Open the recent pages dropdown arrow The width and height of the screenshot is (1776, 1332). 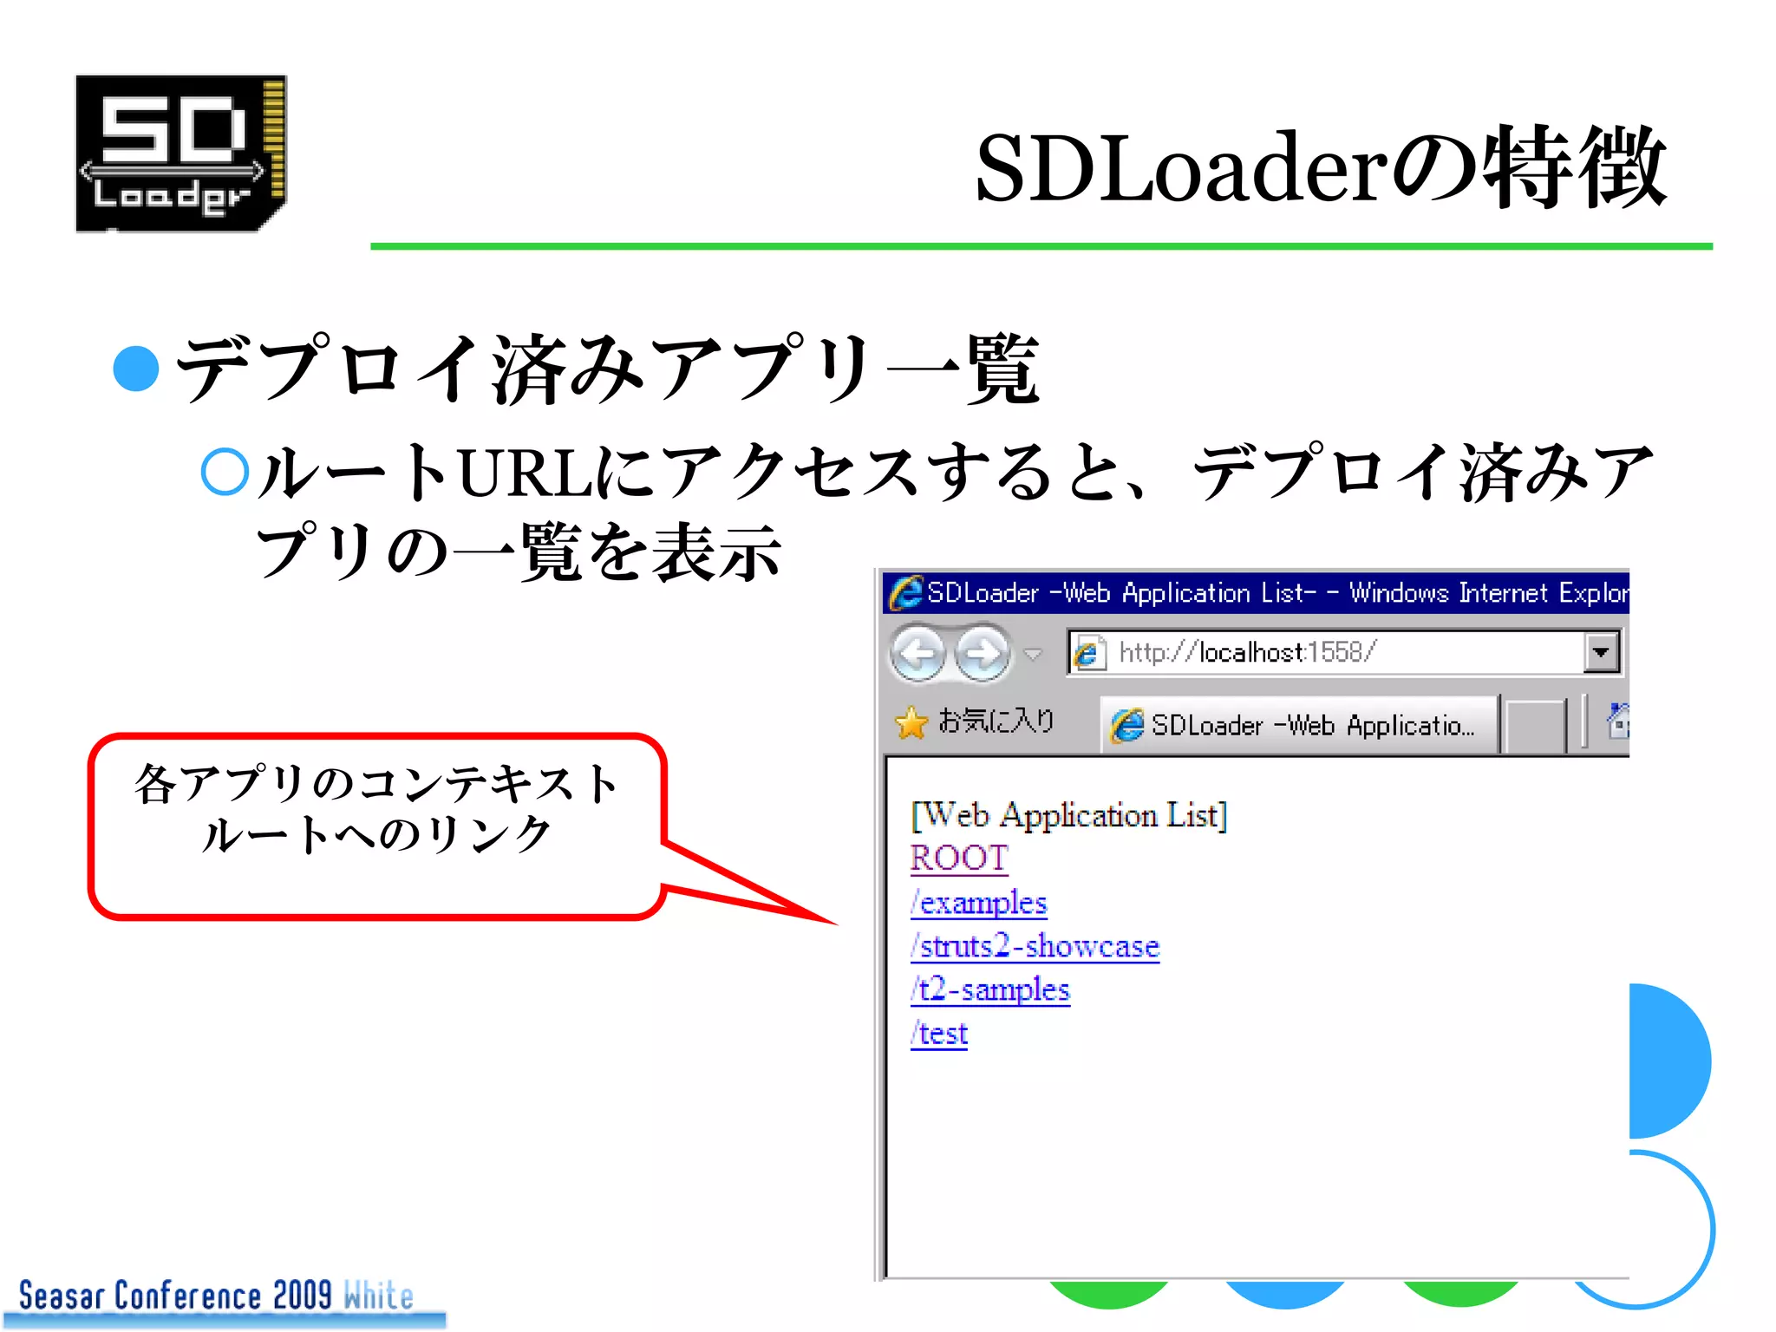[x=1033, y=654]
